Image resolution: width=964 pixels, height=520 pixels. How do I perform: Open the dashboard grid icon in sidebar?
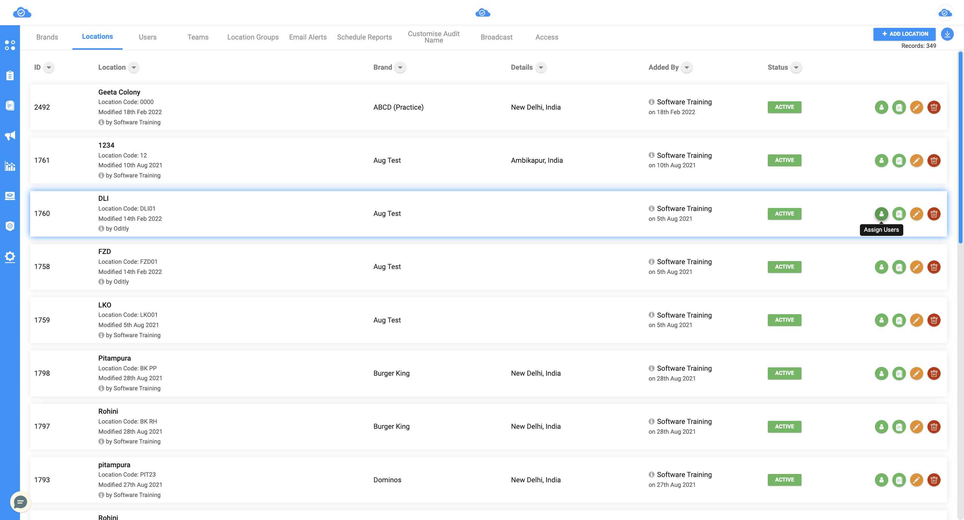pos(10,45)
